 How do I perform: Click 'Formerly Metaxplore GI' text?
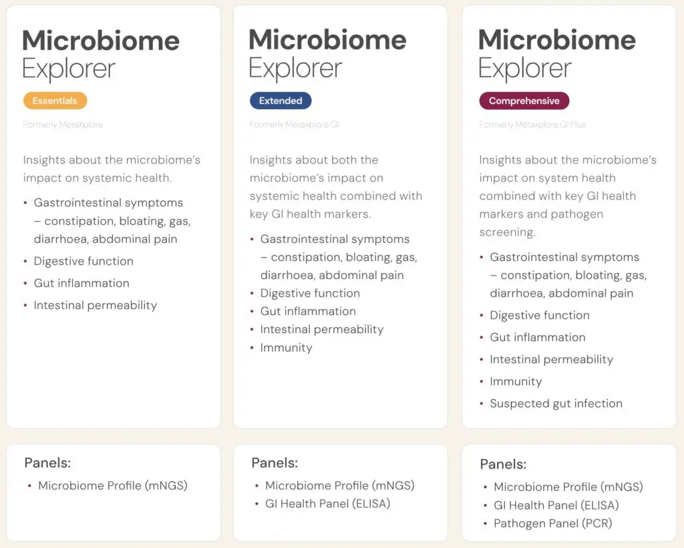pos(295,125)
